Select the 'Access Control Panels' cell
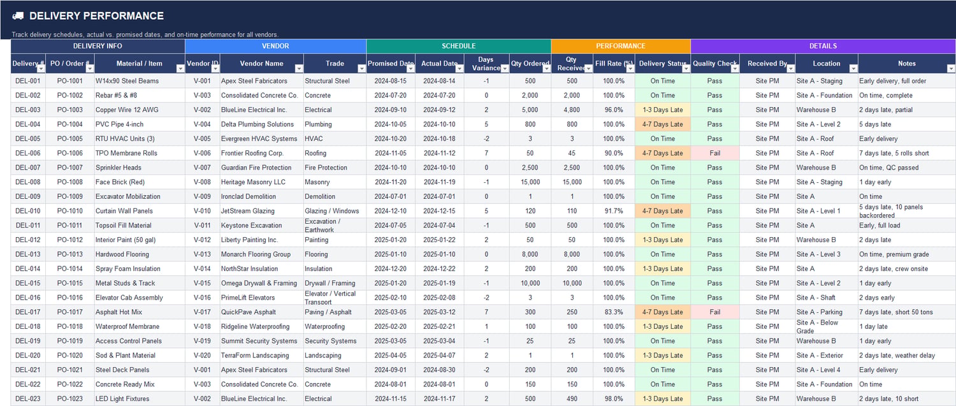Image resolution: width=956 pixels, height=406 pixels. [x=139, y=341]
